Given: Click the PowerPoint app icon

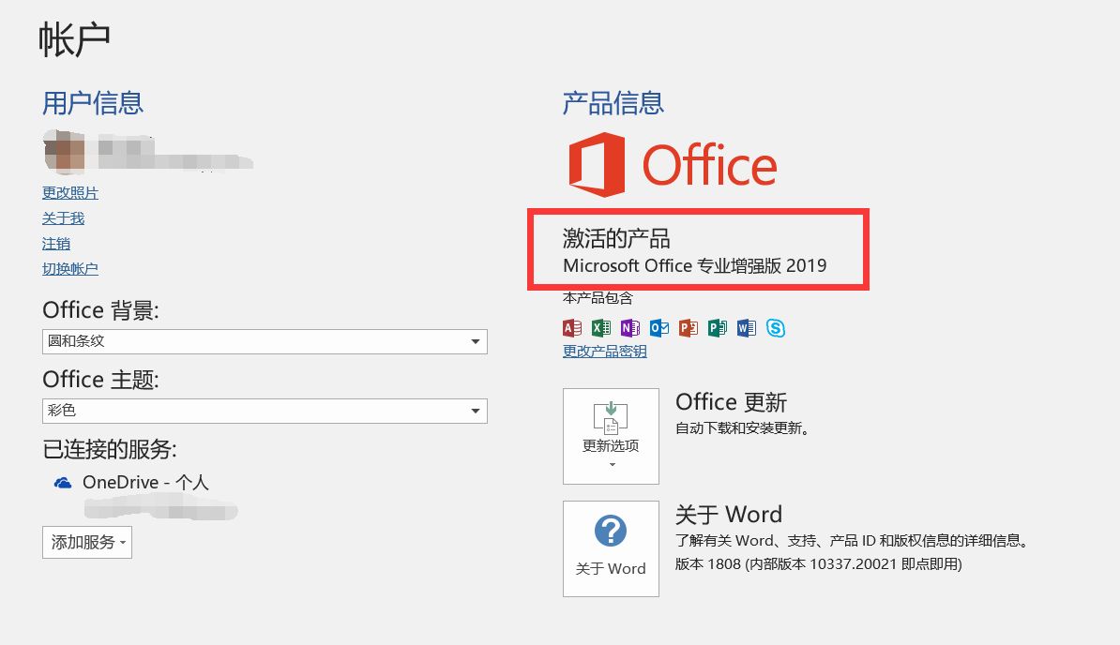Looking at the screenshot, I should 689,327.
